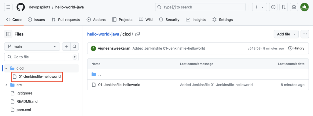Open the Add file dropdown

286,34
